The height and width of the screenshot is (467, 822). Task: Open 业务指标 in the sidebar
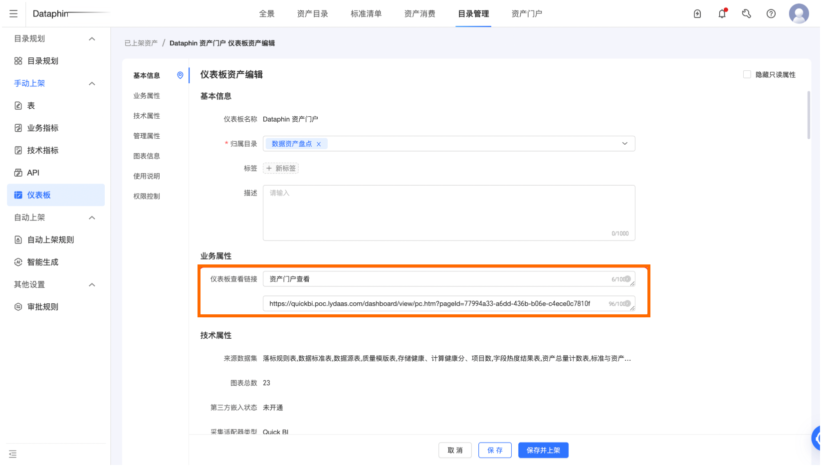[56, 128]
